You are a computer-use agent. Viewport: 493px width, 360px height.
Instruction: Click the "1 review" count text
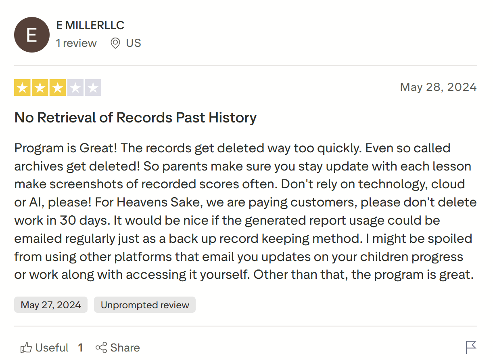click(x=77, y=43)
